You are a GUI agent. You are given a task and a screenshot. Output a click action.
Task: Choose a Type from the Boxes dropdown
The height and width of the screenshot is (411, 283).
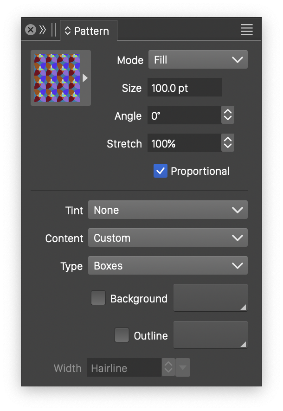167,266
